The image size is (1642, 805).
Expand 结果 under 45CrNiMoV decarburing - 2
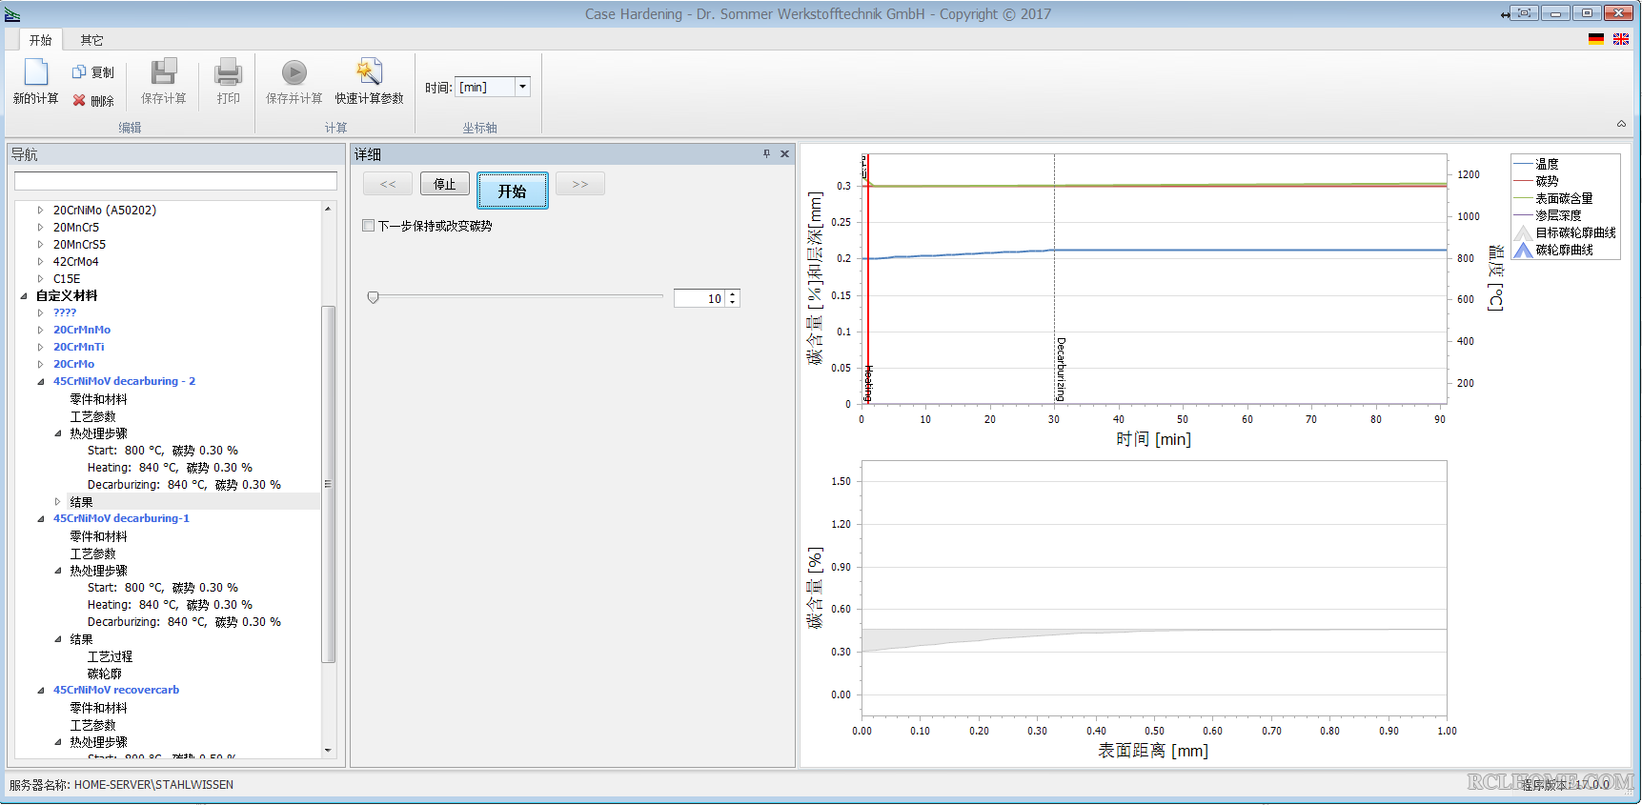pos(57,501)
